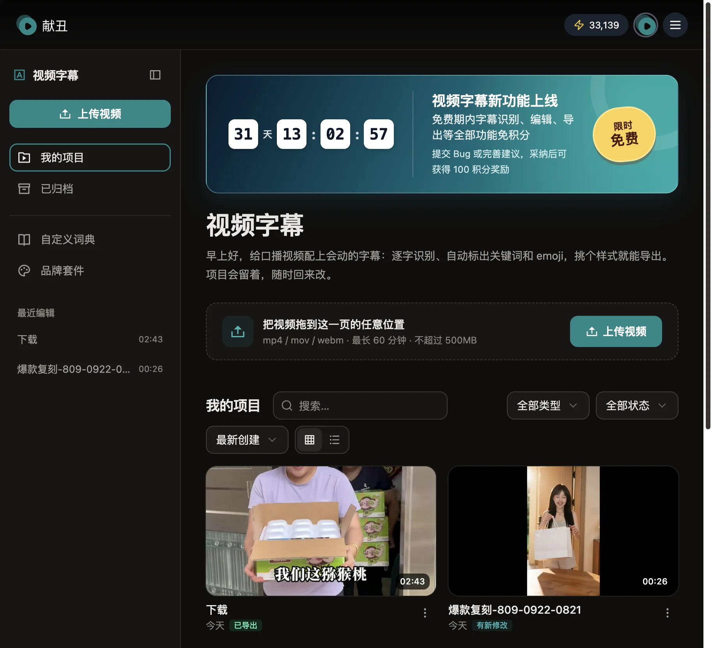Click the project title 爆款复刻-809-0922-0821
The height and width of the screenshot is (648, 712).
click(515, 610)
